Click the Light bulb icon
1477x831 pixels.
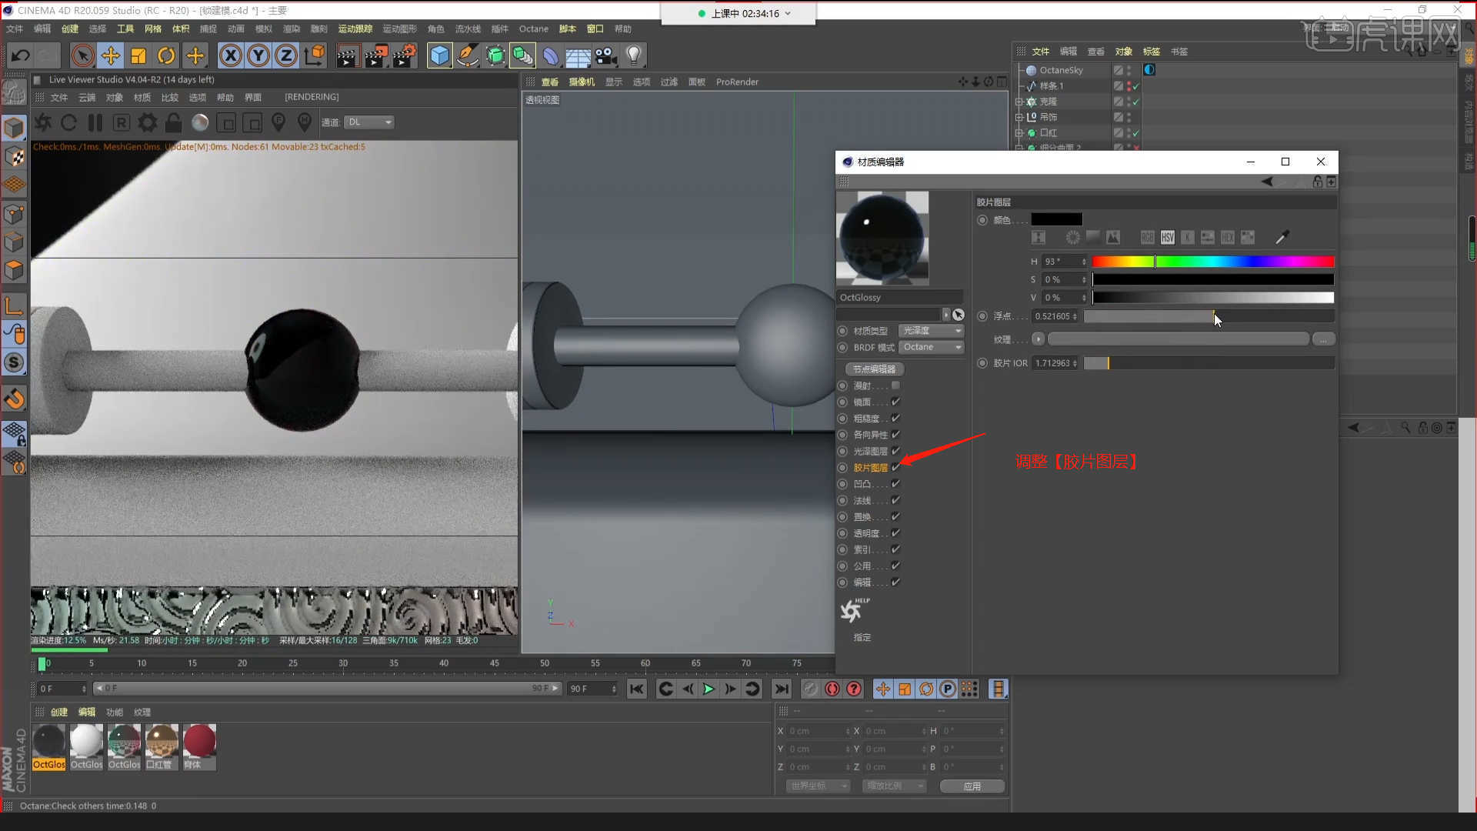(x=634, y=55)
